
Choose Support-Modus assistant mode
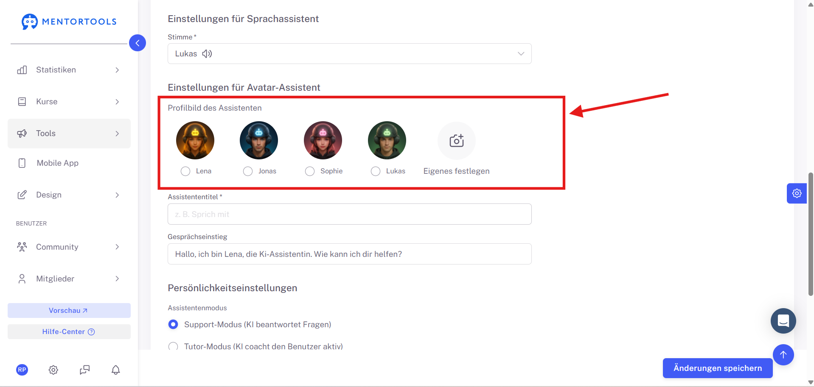173,324
